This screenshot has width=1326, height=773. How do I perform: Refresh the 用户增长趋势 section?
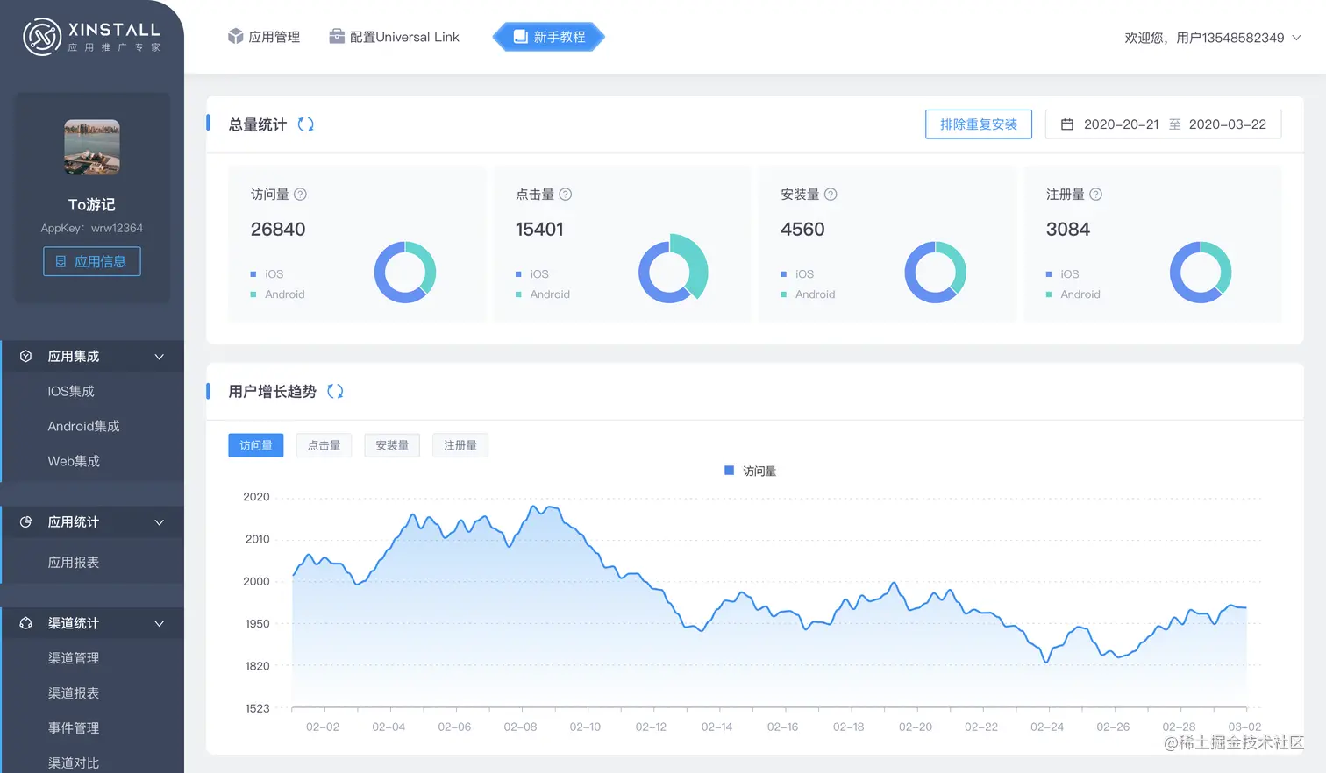click(x=335, y=391)
